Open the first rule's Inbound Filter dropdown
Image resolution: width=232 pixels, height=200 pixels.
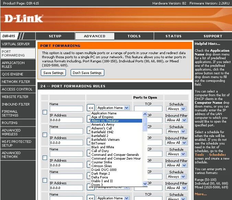click(176, 120)
